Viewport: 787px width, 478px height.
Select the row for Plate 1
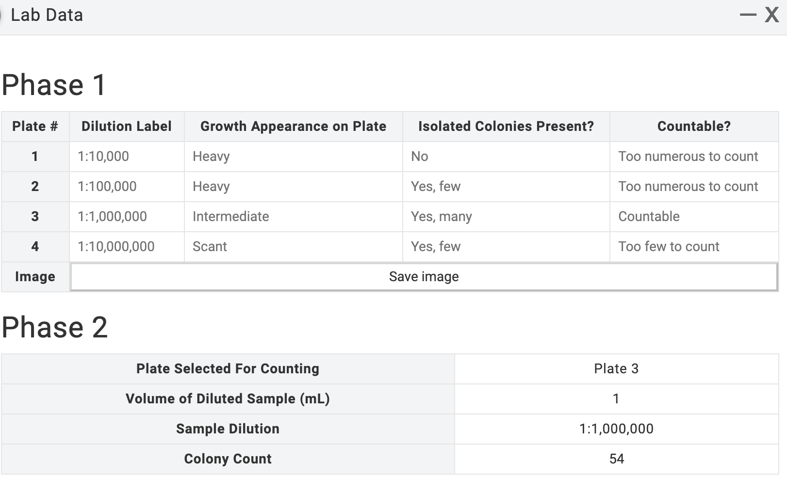(x=35, y=156)
